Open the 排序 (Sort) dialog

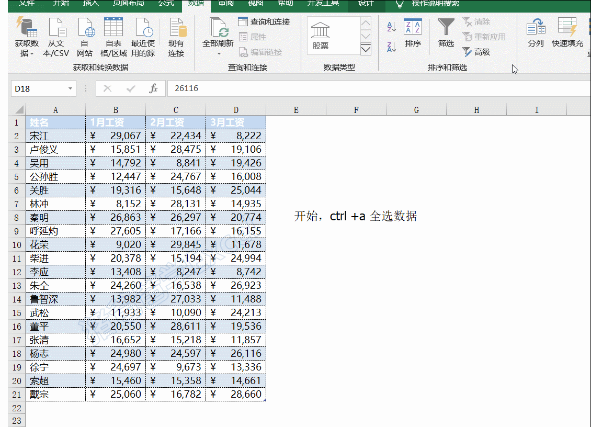click(413, 33)
